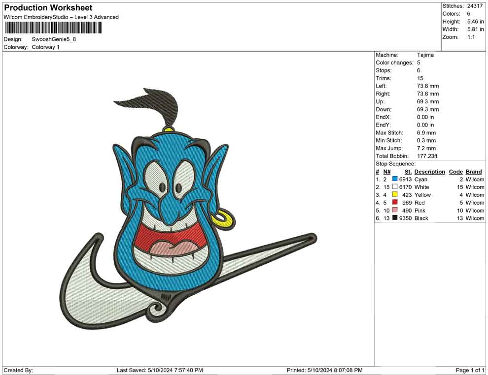Click the stitches count '24317'
This screenshot has width=488, height=375.
pos(475,6)
